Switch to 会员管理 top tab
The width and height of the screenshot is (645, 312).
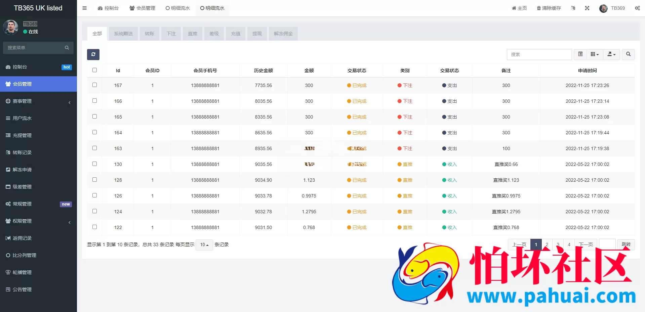(x=143, y=8)
